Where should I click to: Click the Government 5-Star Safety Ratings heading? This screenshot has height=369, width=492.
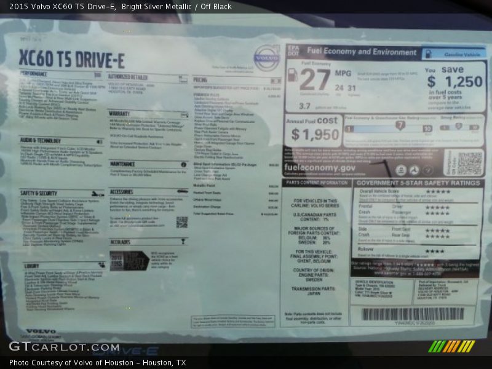[x=418, y=183]
